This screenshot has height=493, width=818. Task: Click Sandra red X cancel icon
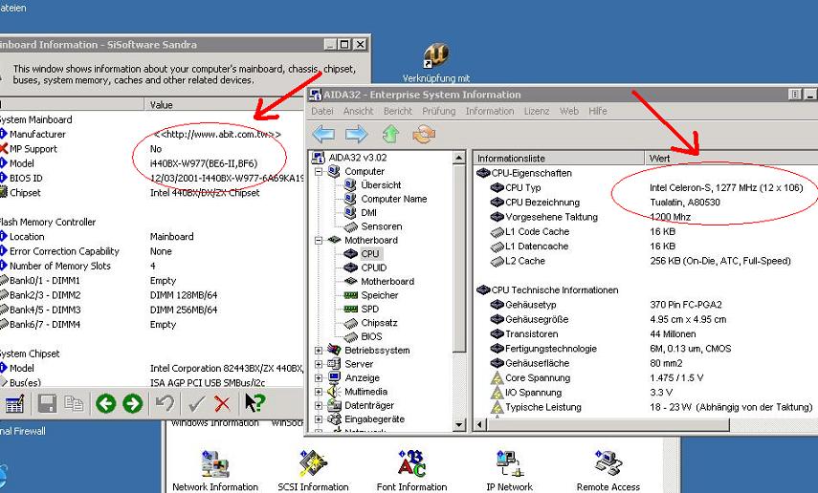click(x=222, y=403)
